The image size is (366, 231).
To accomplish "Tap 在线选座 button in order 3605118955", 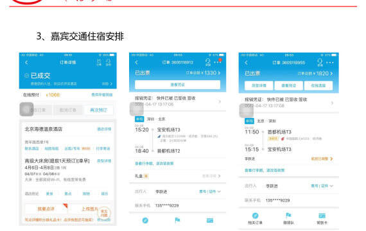I will [x=318, y=85].
